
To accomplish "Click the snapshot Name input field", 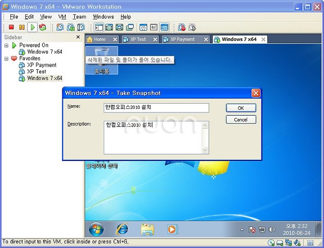I will coord(156,108).
